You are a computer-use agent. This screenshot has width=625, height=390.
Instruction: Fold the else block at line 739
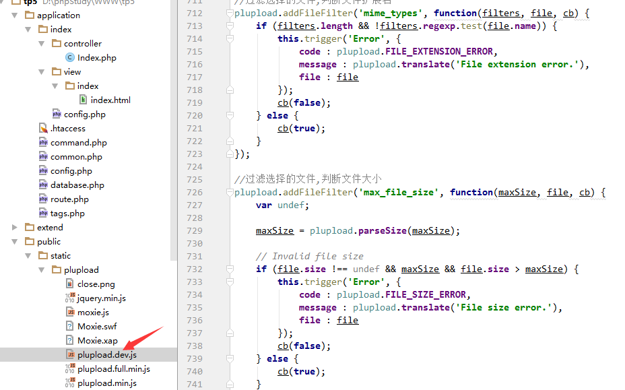(230, 358)
